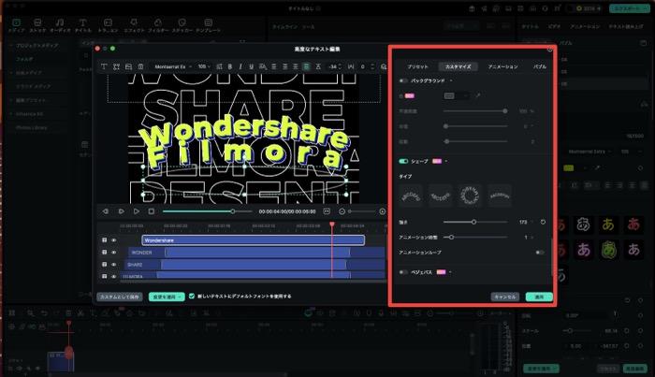Click the fit view icon beside the timecode
This screenshot has height=377, width=655.
327,211
